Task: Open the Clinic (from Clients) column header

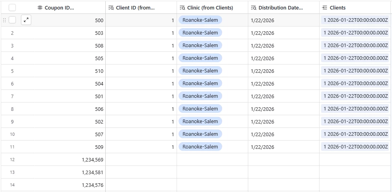Action: click(x=213, y=8)
